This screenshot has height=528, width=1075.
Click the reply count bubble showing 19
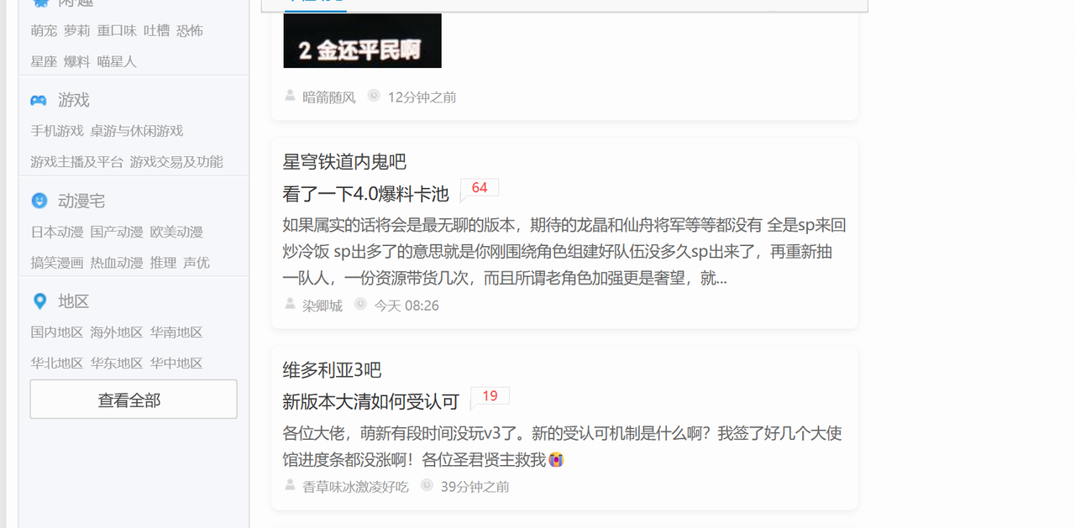(490, 397)
